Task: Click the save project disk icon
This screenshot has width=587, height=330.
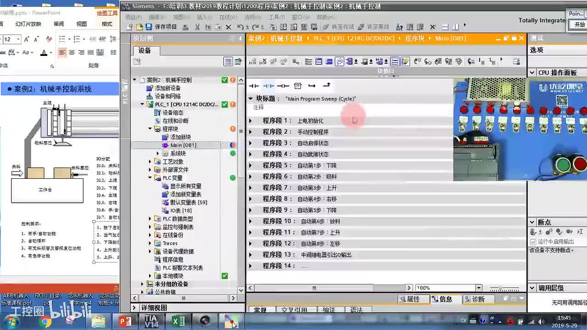Action: 149,27
